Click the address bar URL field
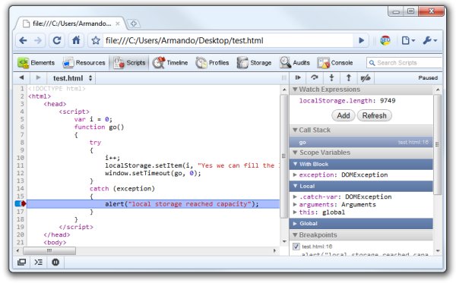The height and width of the screenshot is (283, 456). pyautogui.click(x=228, y=40)
